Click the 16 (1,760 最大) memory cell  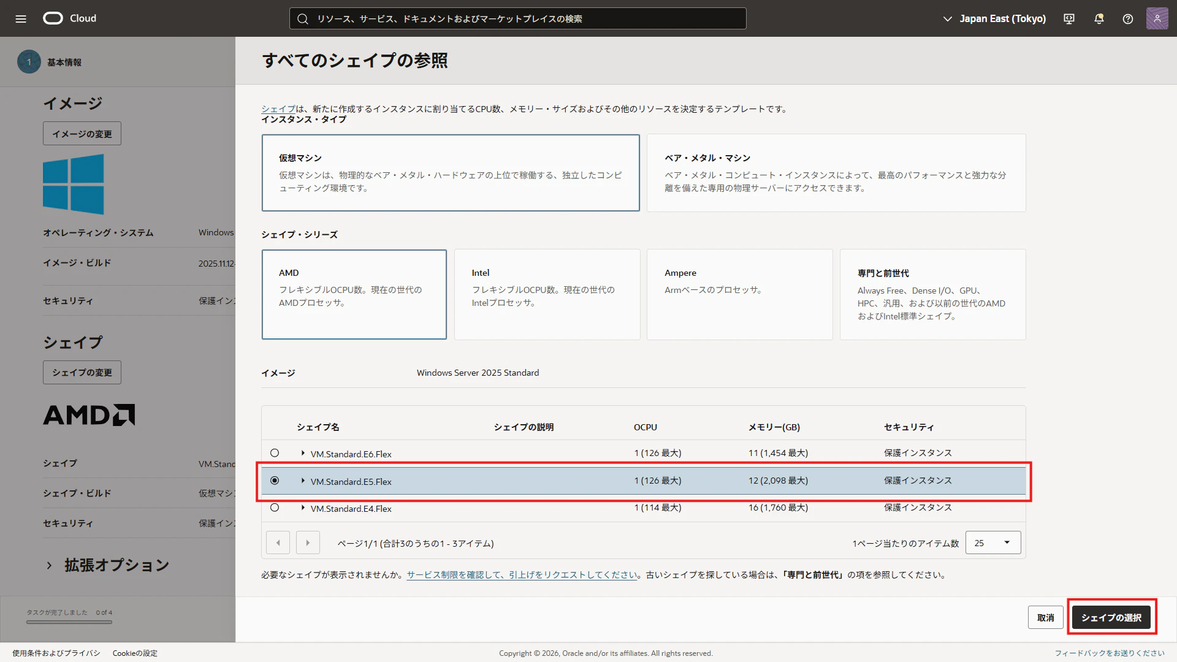tap(778, 508)
